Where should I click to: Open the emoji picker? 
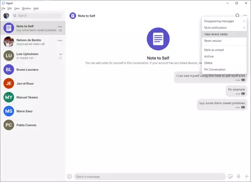(69, 176)
